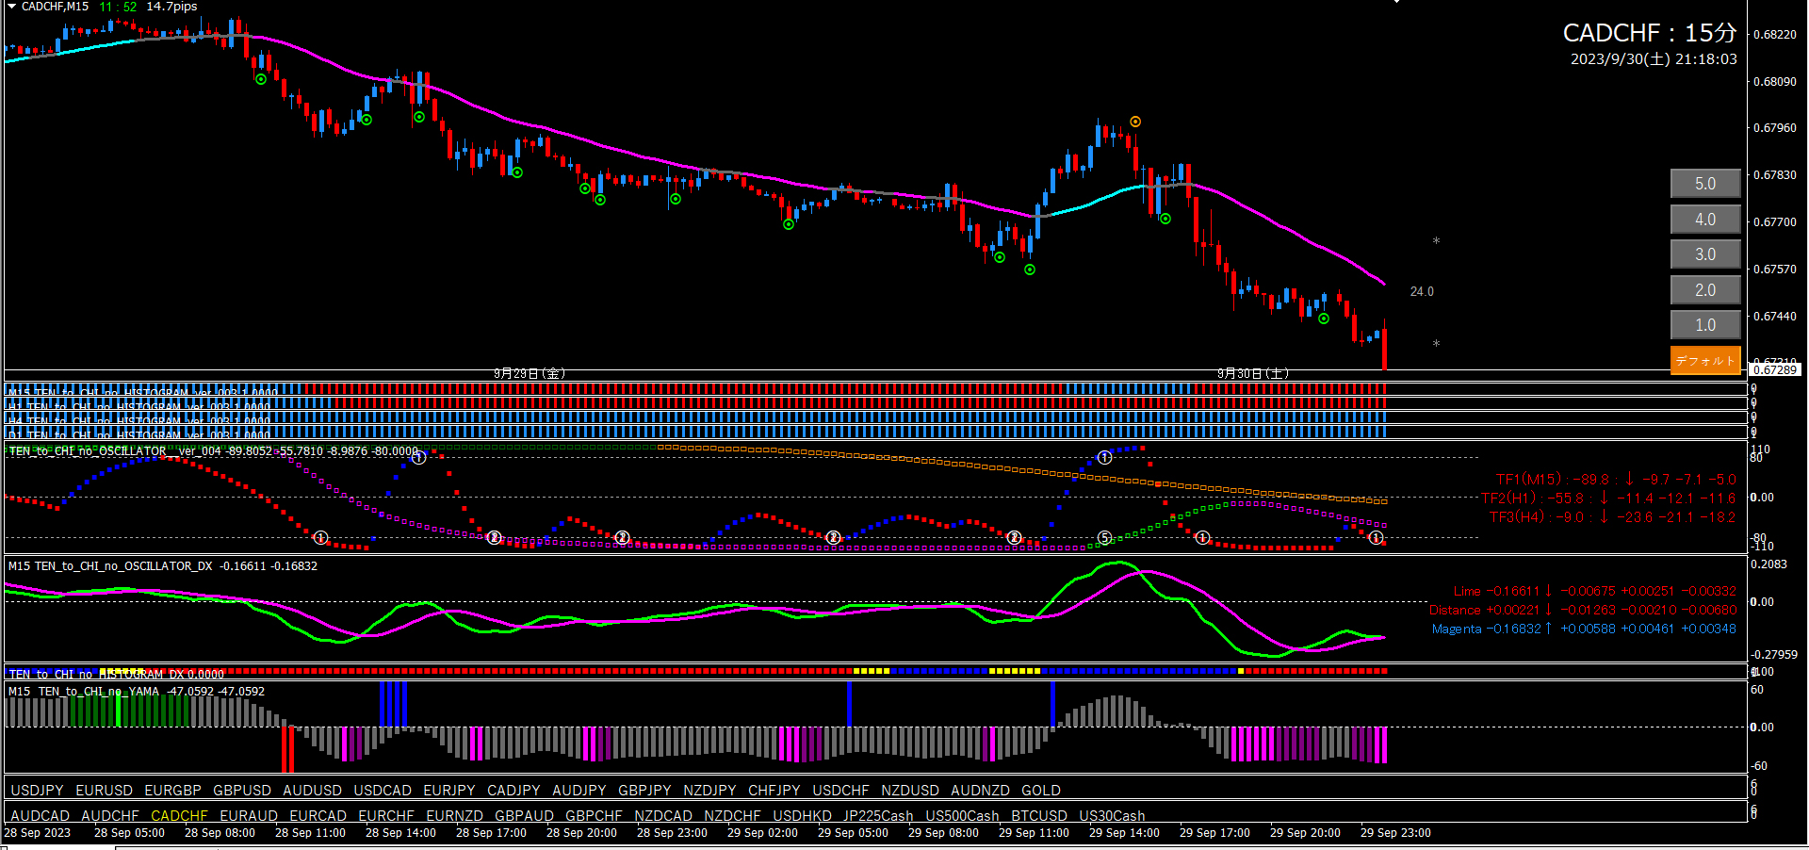Select AUDUSD from the symbol list

[312, 791]
